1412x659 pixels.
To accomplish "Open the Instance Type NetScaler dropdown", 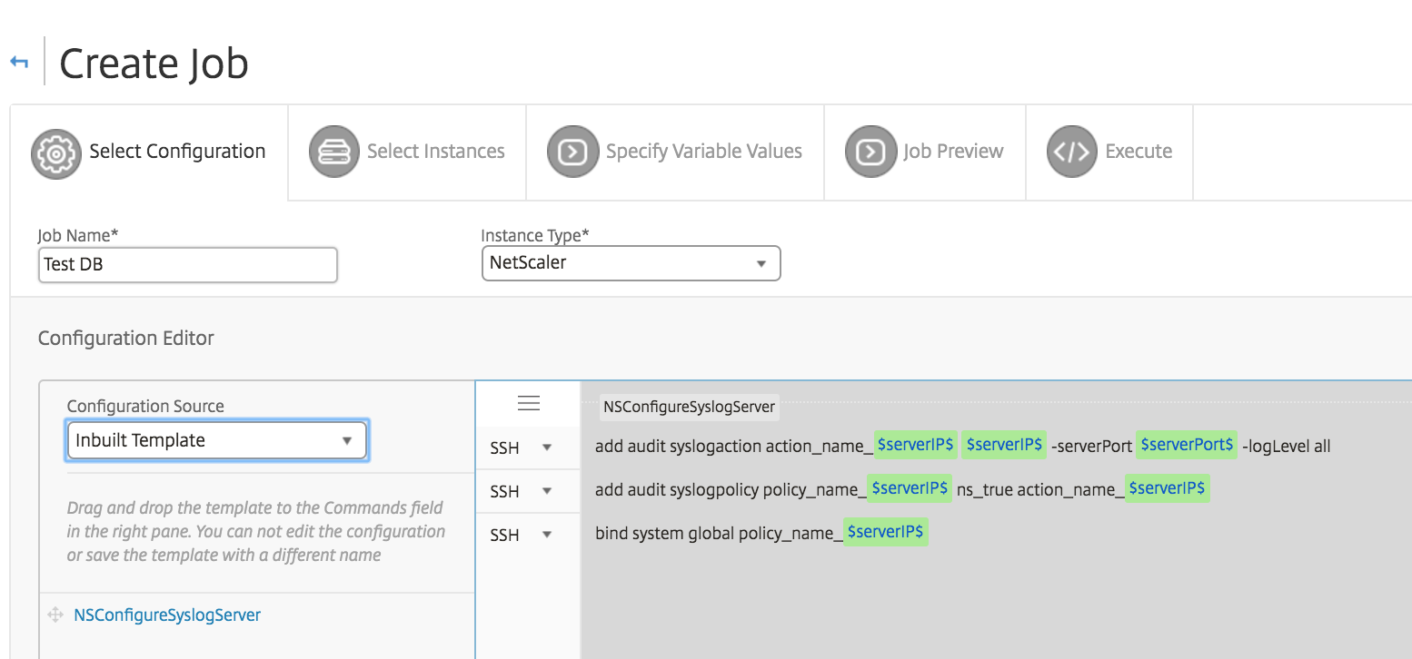I will click(x=631, y=263).
